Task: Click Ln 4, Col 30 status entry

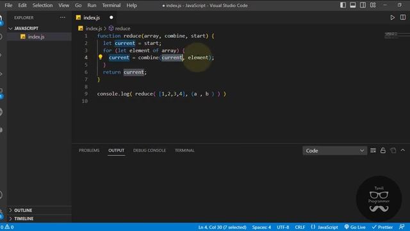Action: (x=222, y=227)
